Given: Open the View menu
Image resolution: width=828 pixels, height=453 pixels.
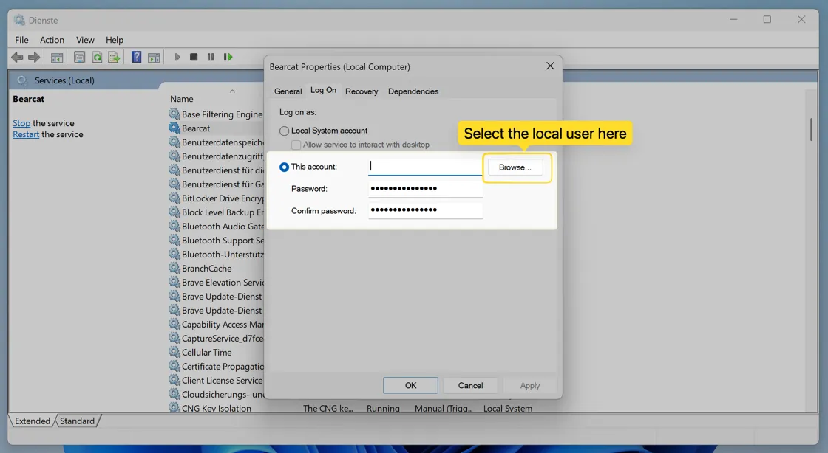Looking at the screenshot, I should [85, 40].
